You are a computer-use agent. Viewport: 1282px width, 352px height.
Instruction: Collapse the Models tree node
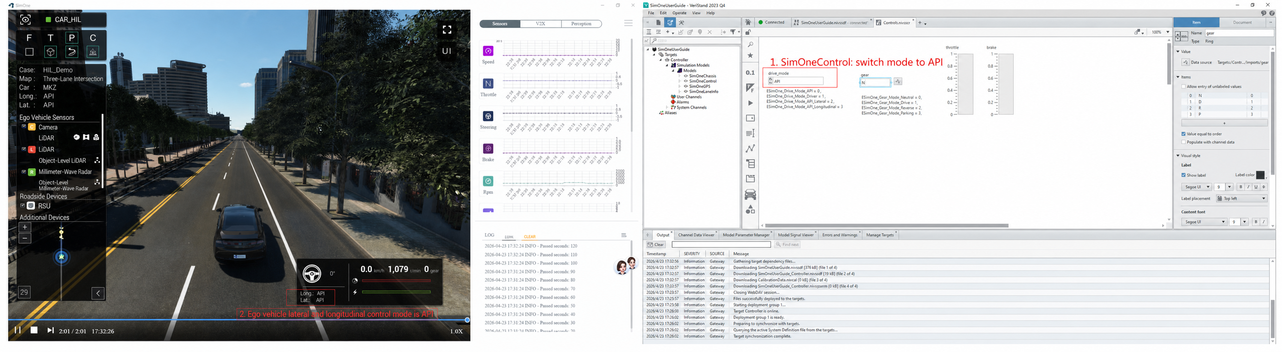click(673, 70)
